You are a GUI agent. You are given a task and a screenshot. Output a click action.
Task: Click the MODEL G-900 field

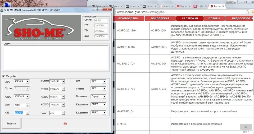click(101, 21)
